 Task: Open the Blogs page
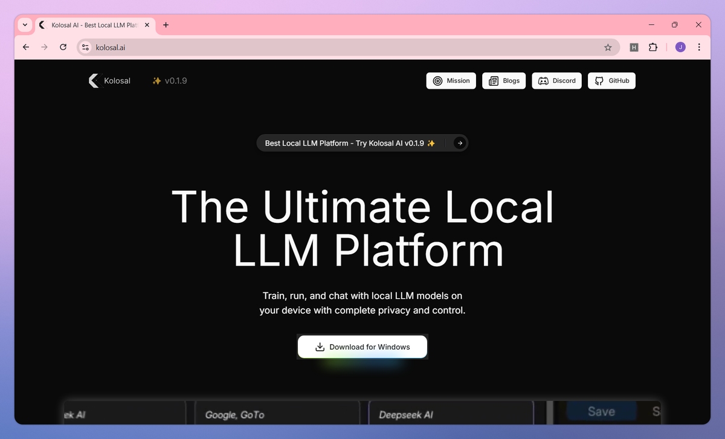tap(504, 81)
